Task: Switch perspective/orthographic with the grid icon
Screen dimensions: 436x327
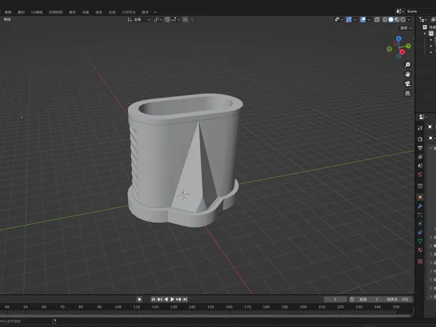Action: (407, 93)
